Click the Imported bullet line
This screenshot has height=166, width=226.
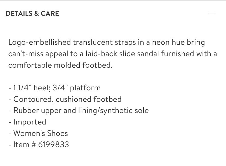click(x=27, y=122)
